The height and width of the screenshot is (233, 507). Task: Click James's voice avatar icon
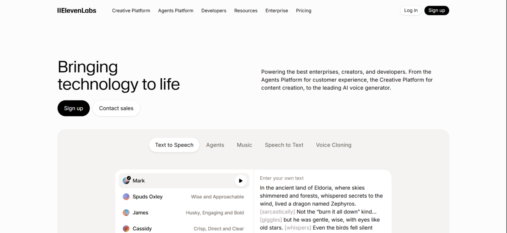coord(126,213)
